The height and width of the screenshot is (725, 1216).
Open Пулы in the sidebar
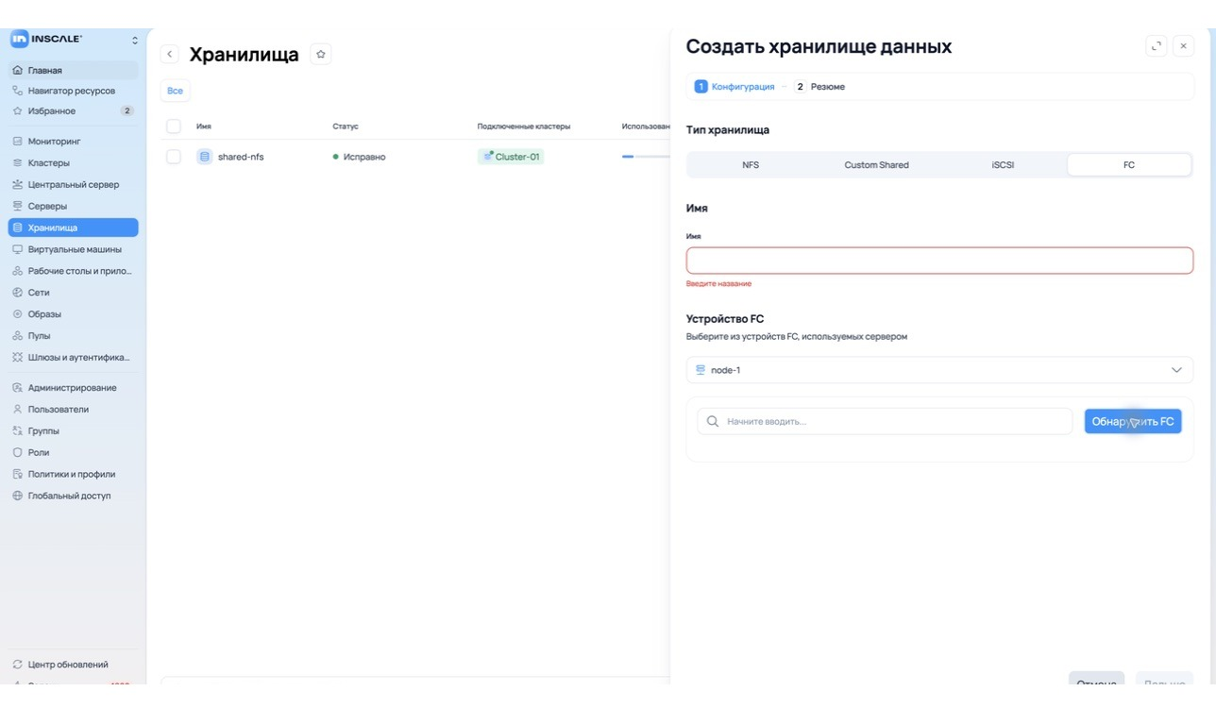pos(73,336)
